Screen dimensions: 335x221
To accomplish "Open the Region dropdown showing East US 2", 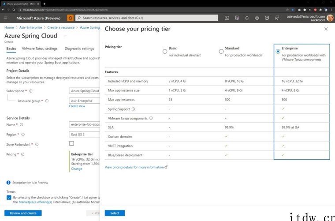I will (84, 134).
